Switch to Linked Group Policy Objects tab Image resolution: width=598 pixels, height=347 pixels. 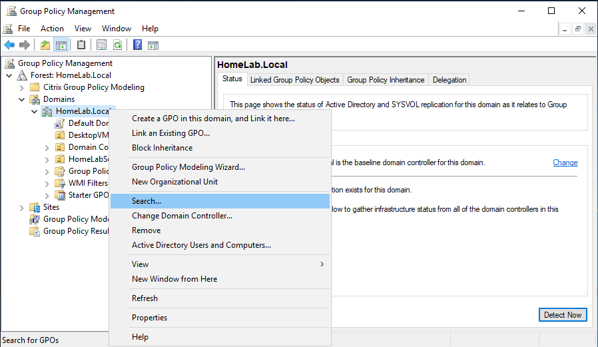click(294, 80)
